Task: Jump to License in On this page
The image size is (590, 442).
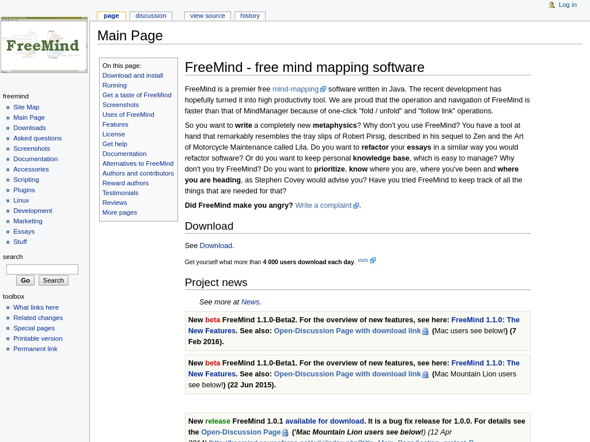Action: pos(114,134)
